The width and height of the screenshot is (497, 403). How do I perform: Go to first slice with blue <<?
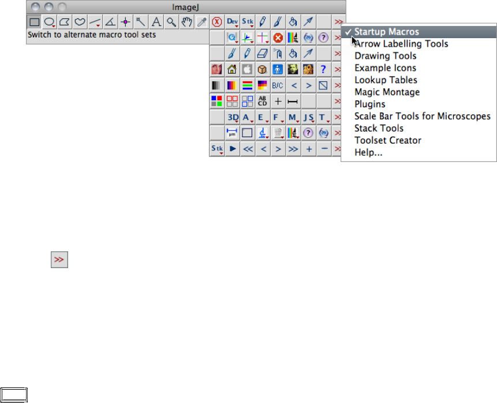point(247,149)
